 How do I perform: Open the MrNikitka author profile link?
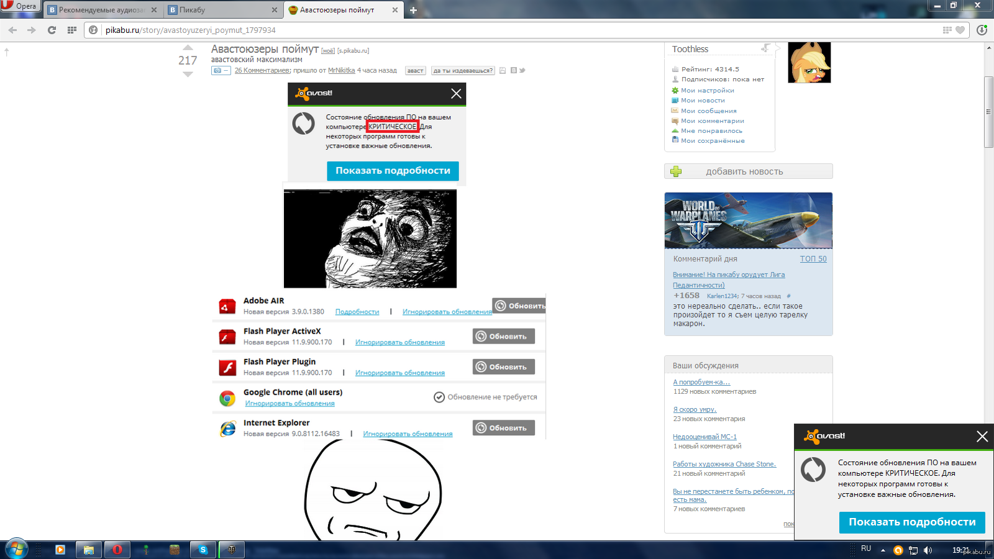click(341, 71)
